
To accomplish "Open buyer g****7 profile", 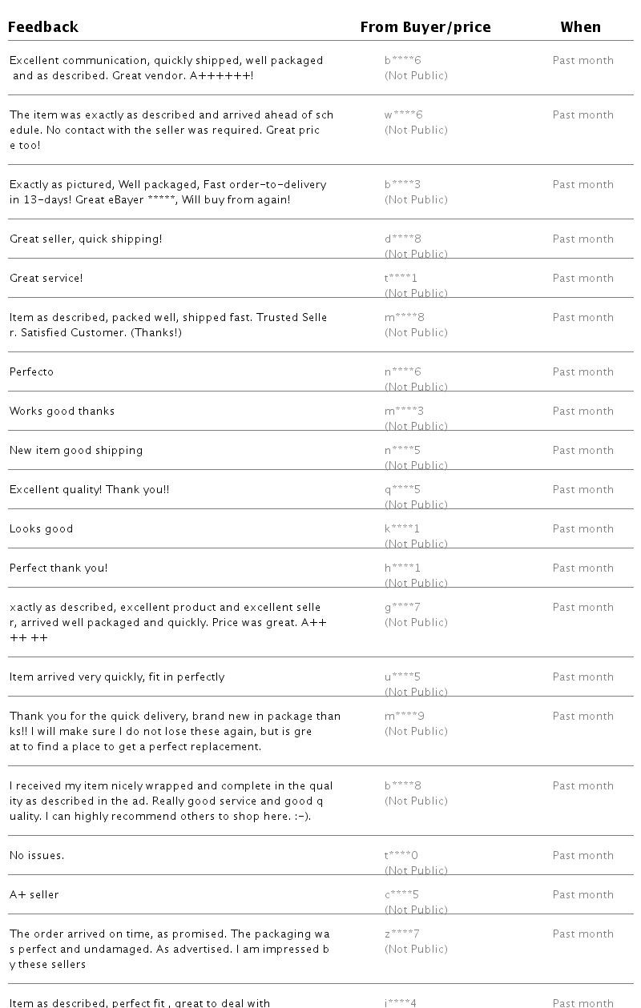I will (x=403, y=607).
